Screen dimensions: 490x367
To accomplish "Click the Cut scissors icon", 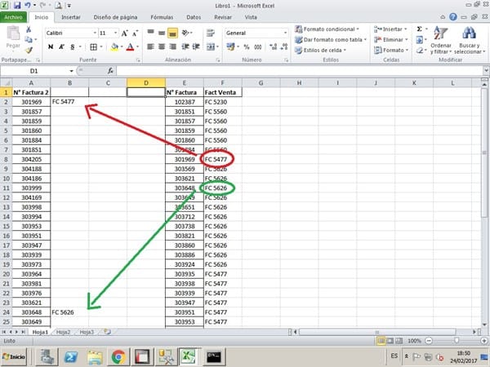I will (29, 29).
